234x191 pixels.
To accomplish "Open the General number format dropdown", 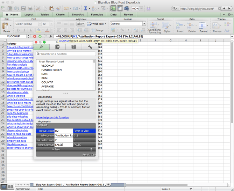I will tap(144, 24).
